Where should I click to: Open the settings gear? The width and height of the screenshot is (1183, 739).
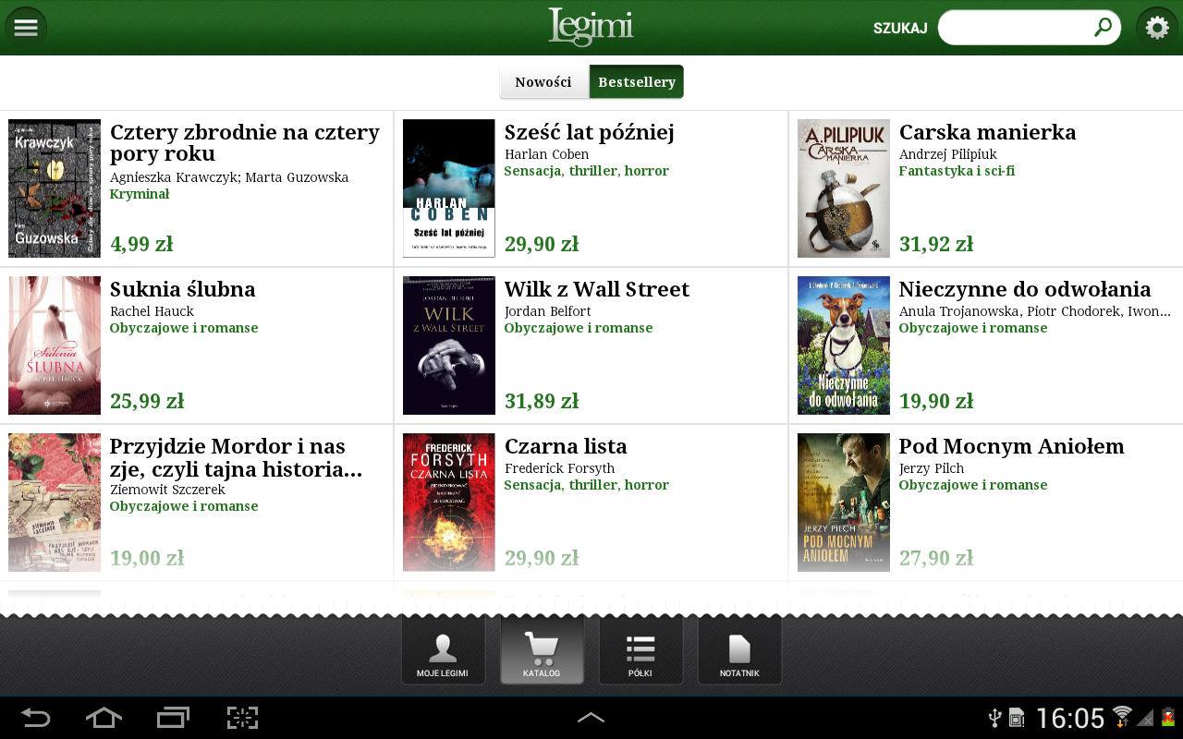pos(1155,28)
